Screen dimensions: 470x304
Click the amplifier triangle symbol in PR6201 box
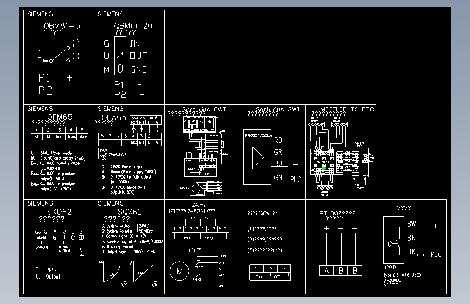(x=258, y=158)
